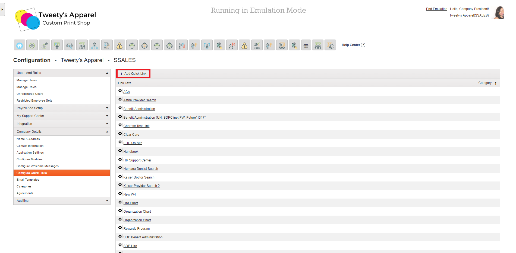Screen dimensions: 516x253
Task: Click the Help Center question mark icon
Action: pos(363,45)
